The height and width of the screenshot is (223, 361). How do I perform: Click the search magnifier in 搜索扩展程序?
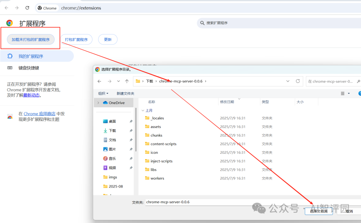pyautogui.click(x=202, y=23)
